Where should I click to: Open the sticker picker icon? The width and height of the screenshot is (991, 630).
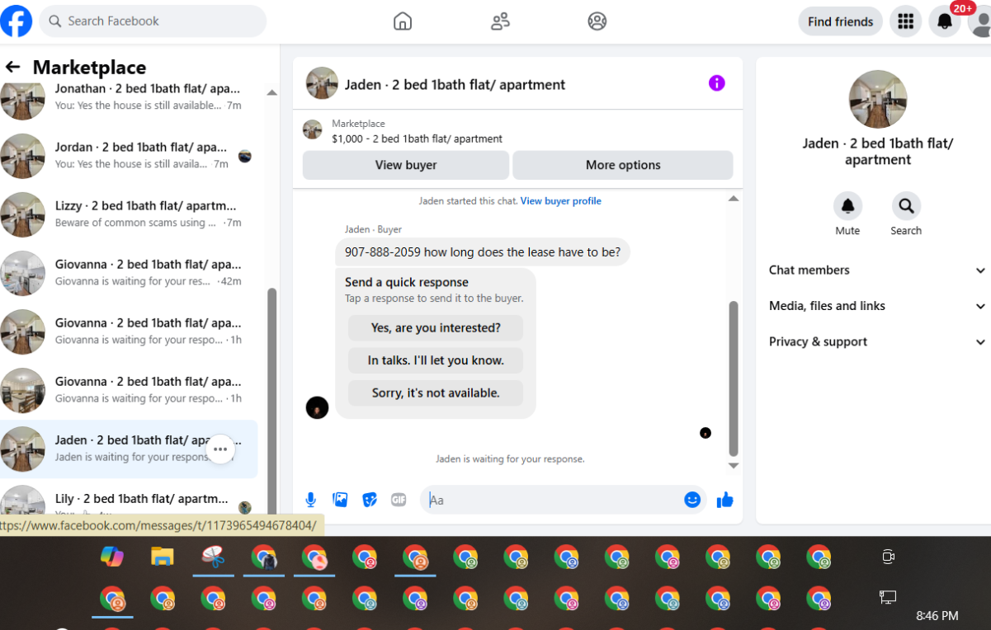(370, 500)
